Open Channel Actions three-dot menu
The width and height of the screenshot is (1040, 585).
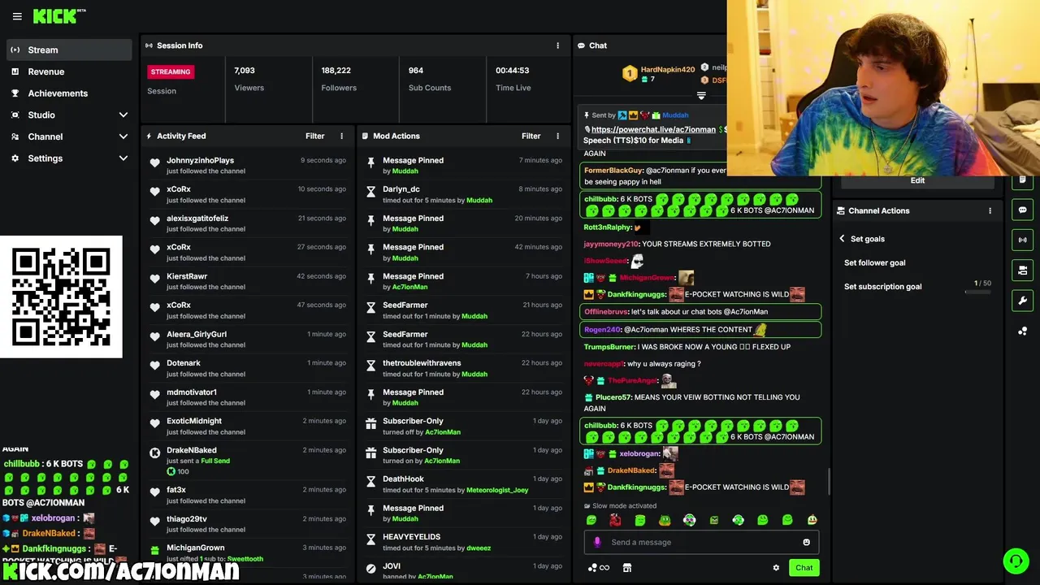coord(990,210)
